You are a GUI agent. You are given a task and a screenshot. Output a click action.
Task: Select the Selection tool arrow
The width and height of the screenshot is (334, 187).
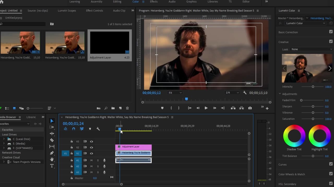tap(52, 121)
